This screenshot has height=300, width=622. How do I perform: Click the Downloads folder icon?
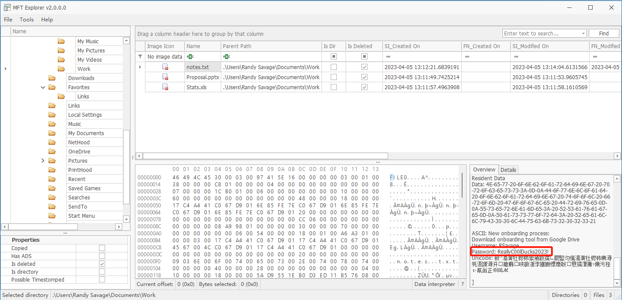[52, 78]
